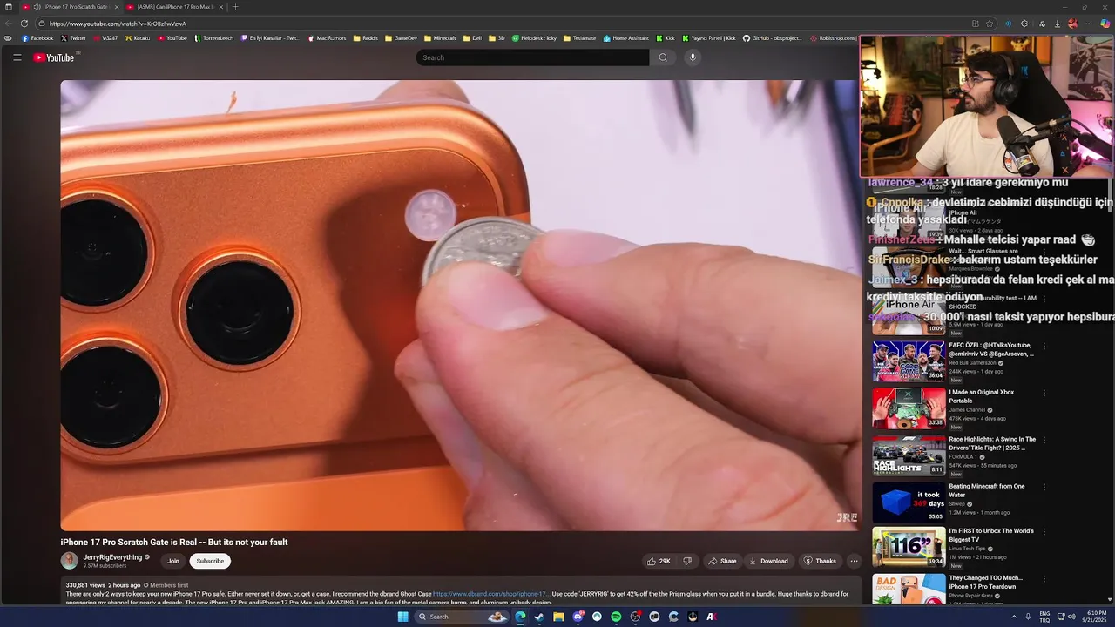The width and height of the screenshot is (1115, 627).
Task: Send Thanks to the creator
Action: tap(820, 561)
